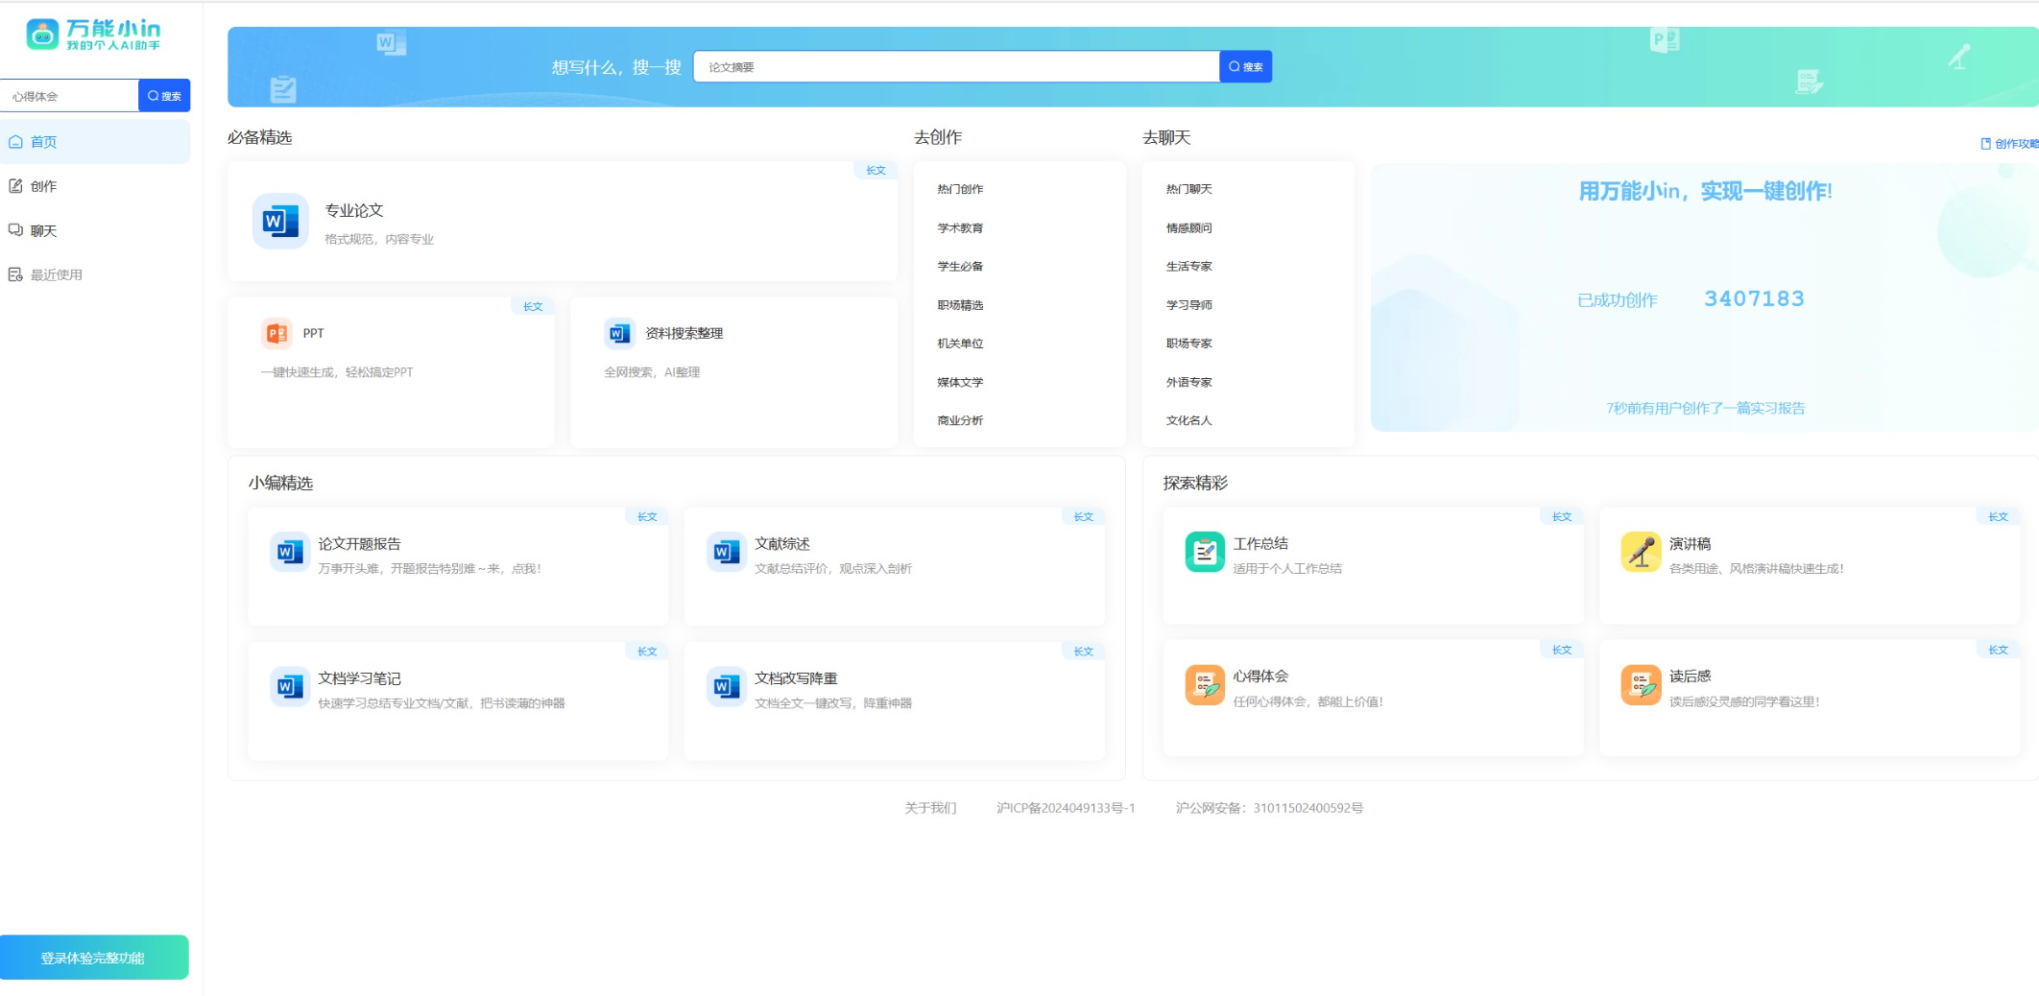Click the 论文摘要 banner search field
2039x996 pixels.
pos(955,67)
